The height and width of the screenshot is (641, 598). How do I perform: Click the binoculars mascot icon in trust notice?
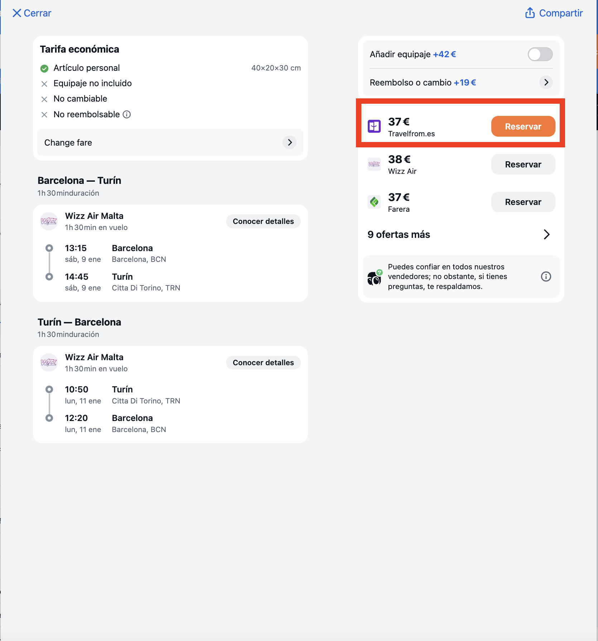click(375, 278)
